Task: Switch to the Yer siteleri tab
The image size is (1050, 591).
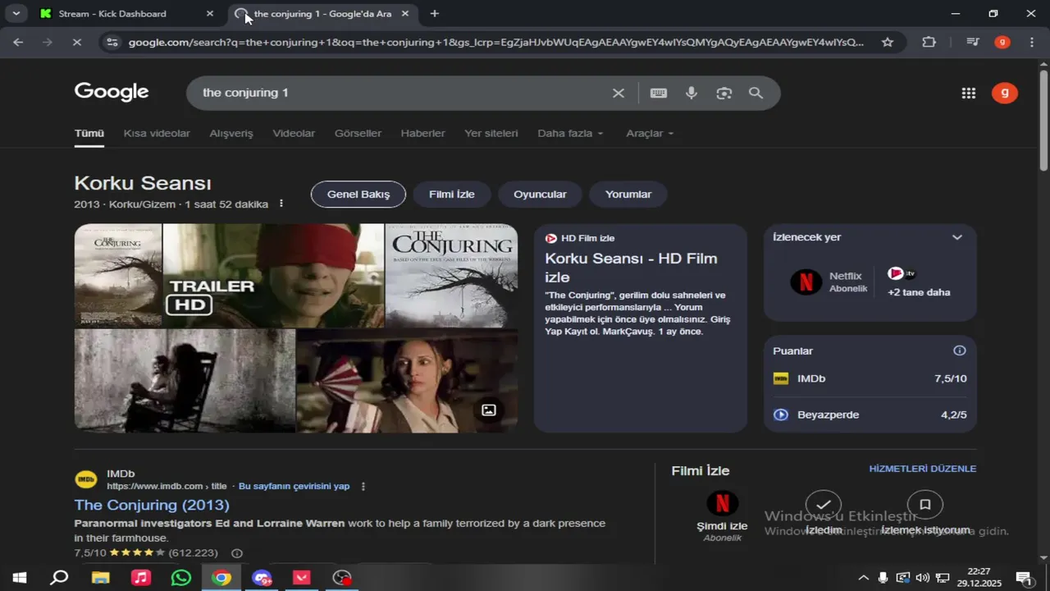Action: (491, 133)
